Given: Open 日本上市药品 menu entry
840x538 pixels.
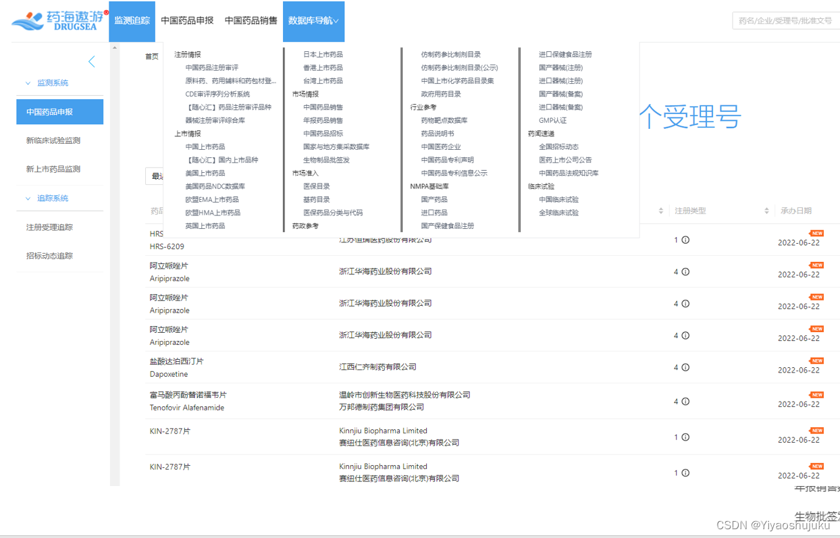Looking at the screenshot, I should (x=323, y=54).
